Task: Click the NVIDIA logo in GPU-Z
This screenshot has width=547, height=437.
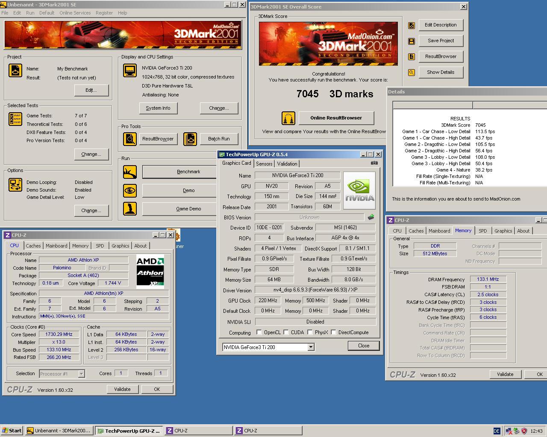Action: pos(359,190)
